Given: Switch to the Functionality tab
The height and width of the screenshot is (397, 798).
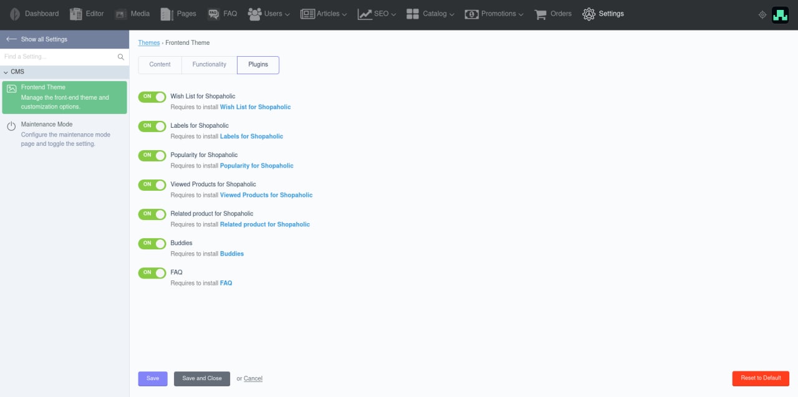Looking at the screenshot, I should tap(209, 65).
